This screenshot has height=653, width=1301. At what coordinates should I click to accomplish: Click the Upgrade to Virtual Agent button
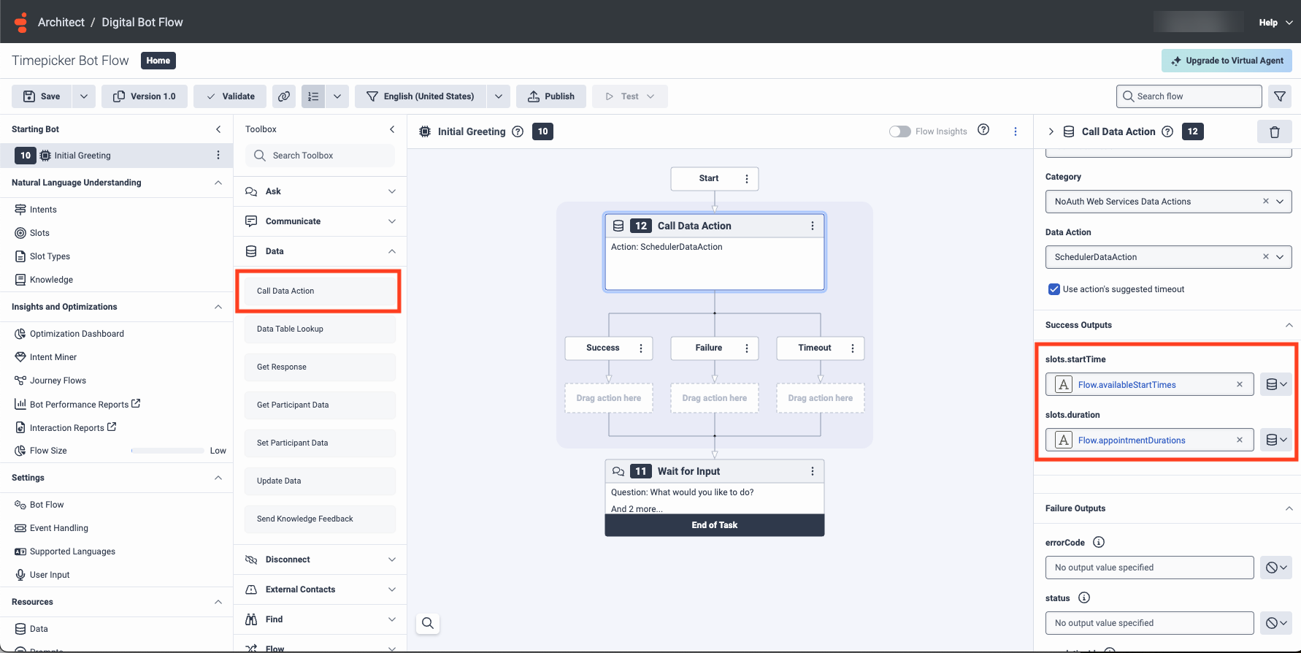1226,61
